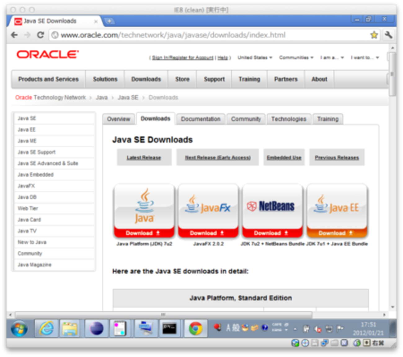
Task: Click the VirtualBox optical disc status icon
Action: click(305, 343)
